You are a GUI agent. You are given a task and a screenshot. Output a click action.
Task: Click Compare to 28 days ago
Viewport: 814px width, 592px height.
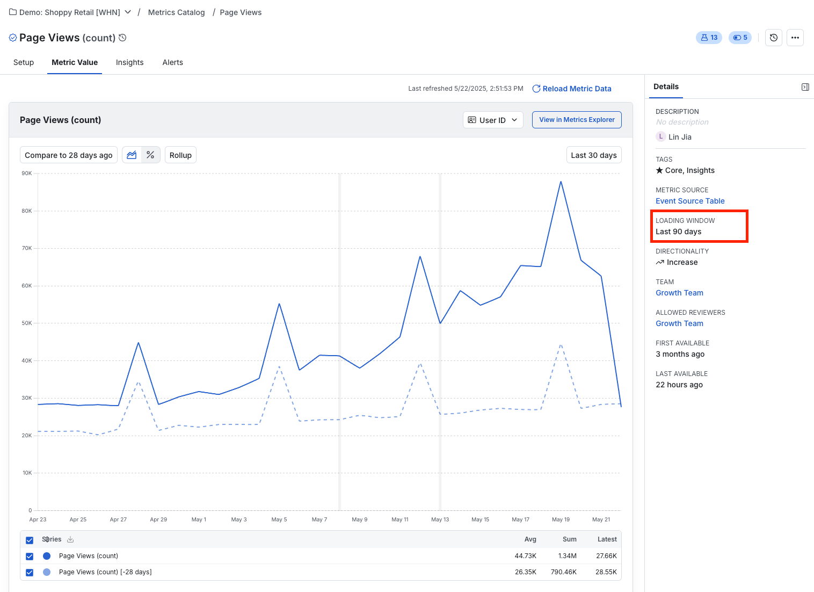click(x=68, y=155)
